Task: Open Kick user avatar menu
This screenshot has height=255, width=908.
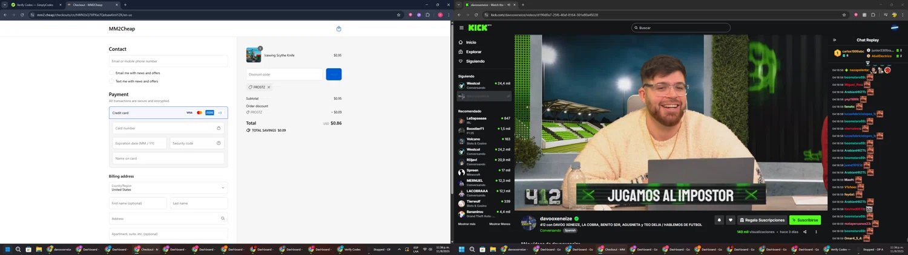Action: coord(894,28)
